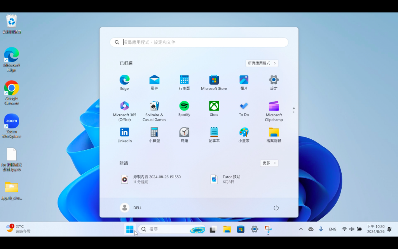Open Task View on the taskbar
The image size is (398, 249).
(x=213, y=229)
